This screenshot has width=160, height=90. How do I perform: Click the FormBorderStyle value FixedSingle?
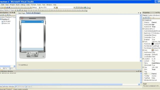pyautogui.click(x=155, y=46)
